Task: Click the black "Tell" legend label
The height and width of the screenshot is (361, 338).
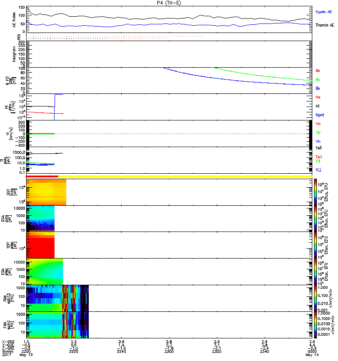Action: [x=319, y=148]
